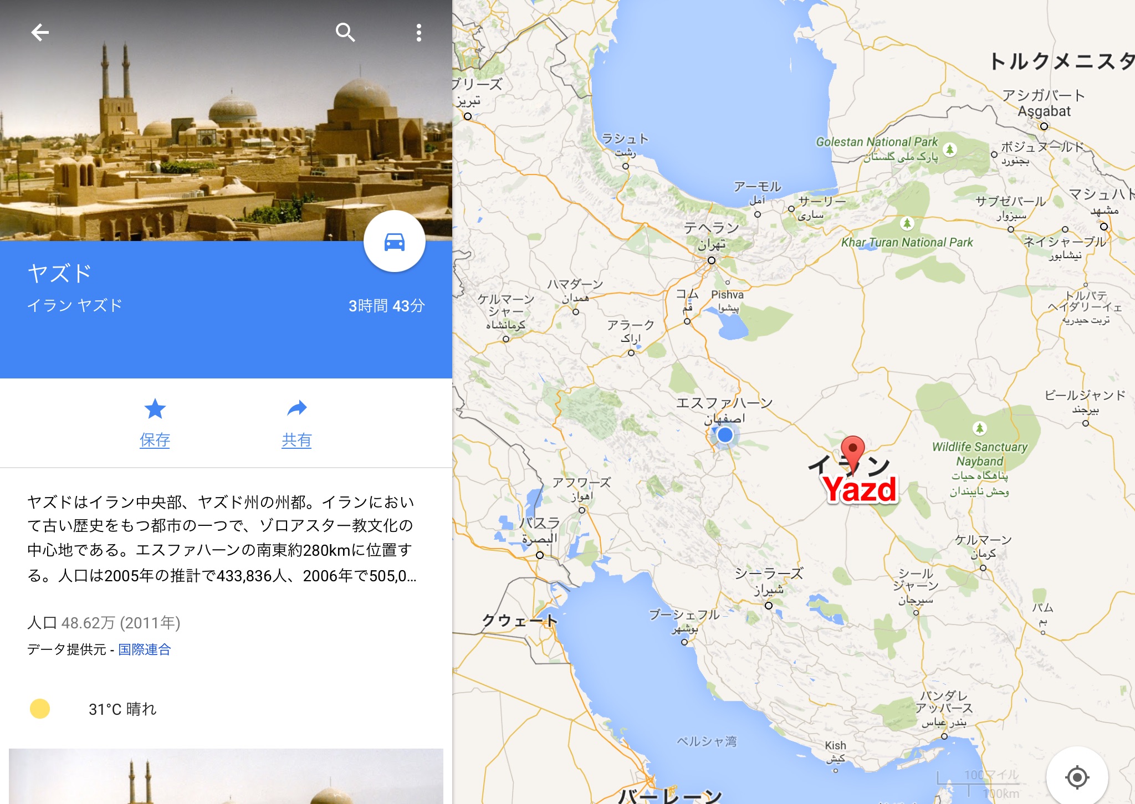Click the star save icon
This screenshot has width=1135, height=804.
point(155,409)
